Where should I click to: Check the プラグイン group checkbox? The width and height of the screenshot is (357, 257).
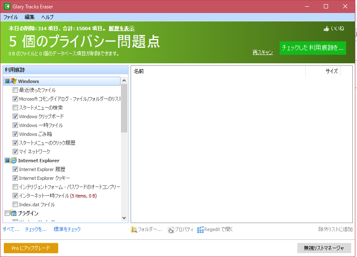pos(7,213)
